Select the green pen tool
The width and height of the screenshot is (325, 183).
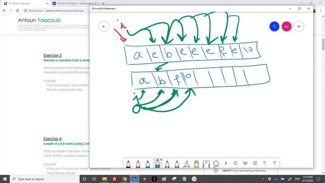click(157, 163)
